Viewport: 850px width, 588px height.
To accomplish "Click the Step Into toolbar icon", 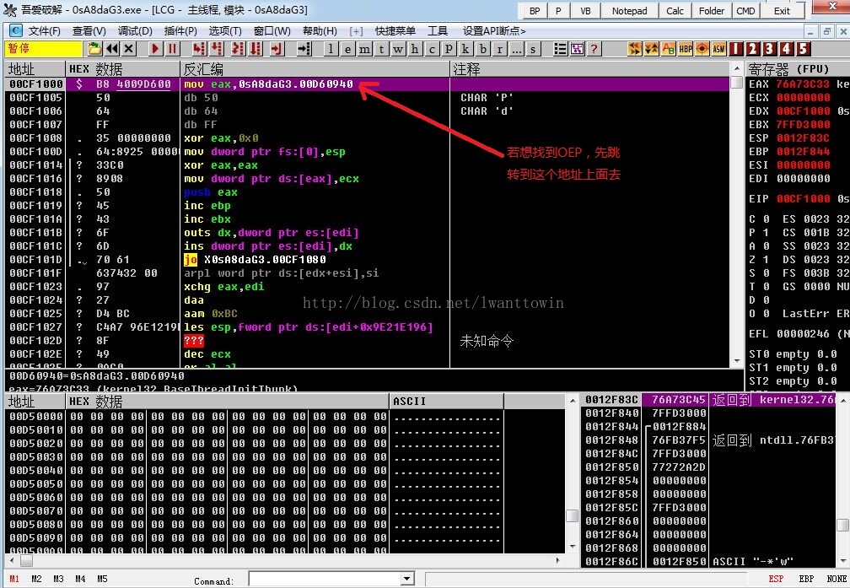I will pos(199,49).
